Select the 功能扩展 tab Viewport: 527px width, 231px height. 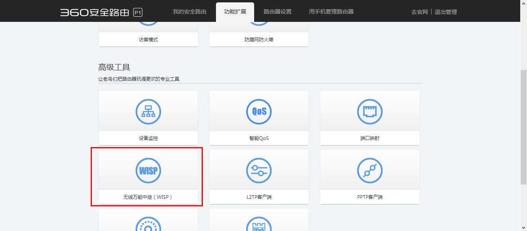pos(235,12)
